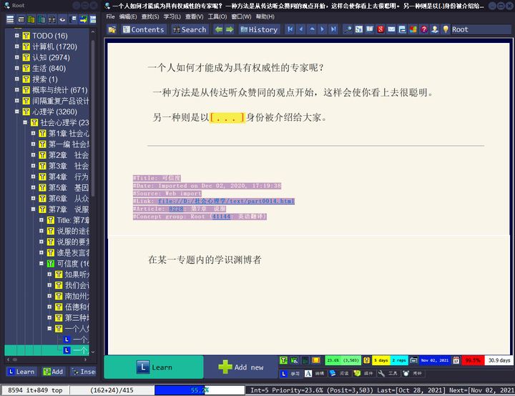Open the file part0014.html link
The width and height of the screenshot is (515, 396).
click(x=226, y=201)
